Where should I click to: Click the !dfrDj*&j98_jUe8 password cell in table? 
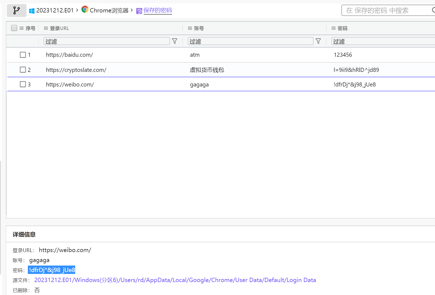355,85
